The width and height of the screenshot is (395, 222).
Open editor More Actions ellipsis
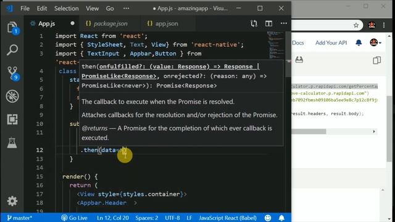coord(284,23)
